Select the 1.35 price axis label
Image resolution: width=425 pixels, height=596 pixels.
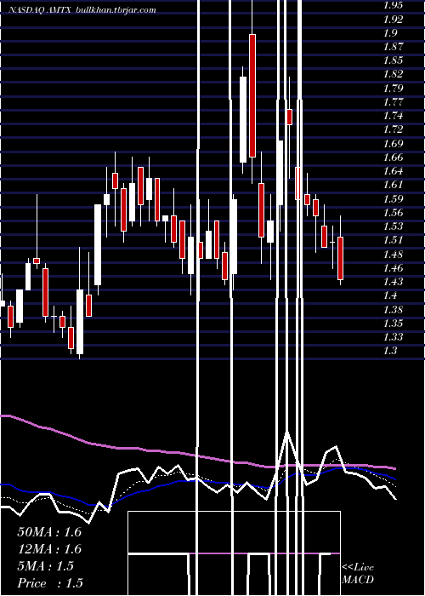coord(393,323)
